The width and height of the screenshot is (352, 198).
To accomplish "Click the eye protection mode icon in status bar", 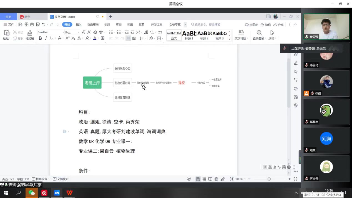I will [x=189, y=179].
